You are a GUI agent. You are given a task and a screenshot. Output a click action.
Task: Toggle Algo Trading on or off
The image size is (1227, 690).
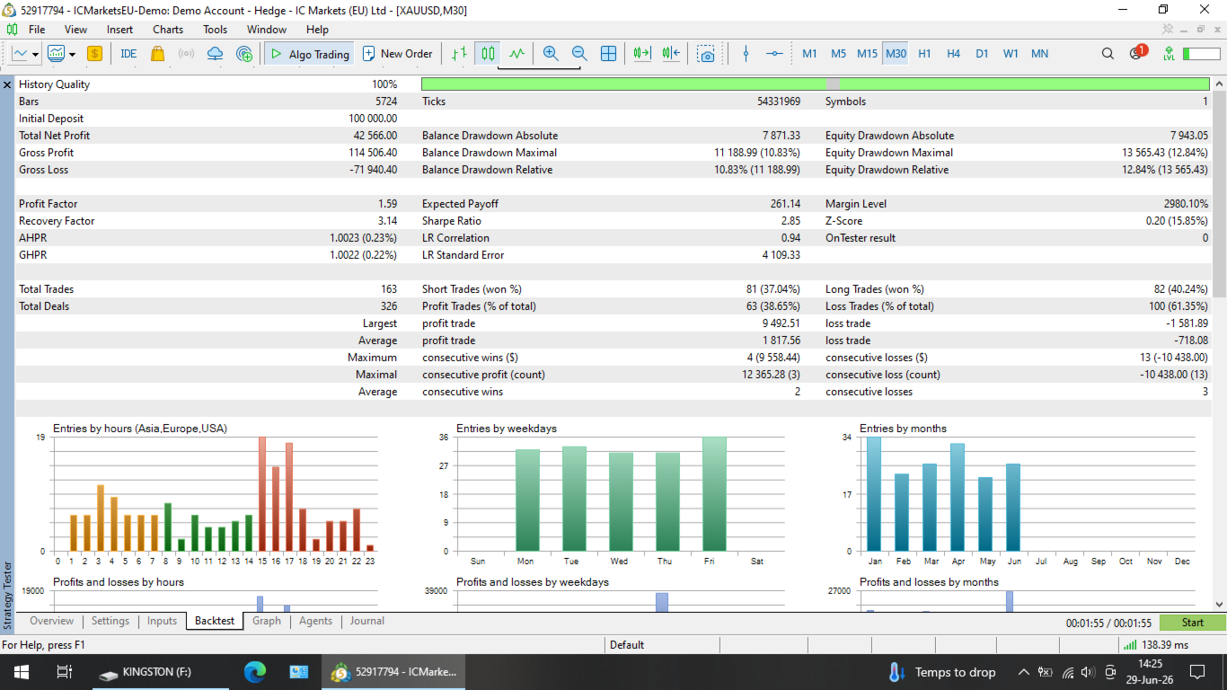308,54
